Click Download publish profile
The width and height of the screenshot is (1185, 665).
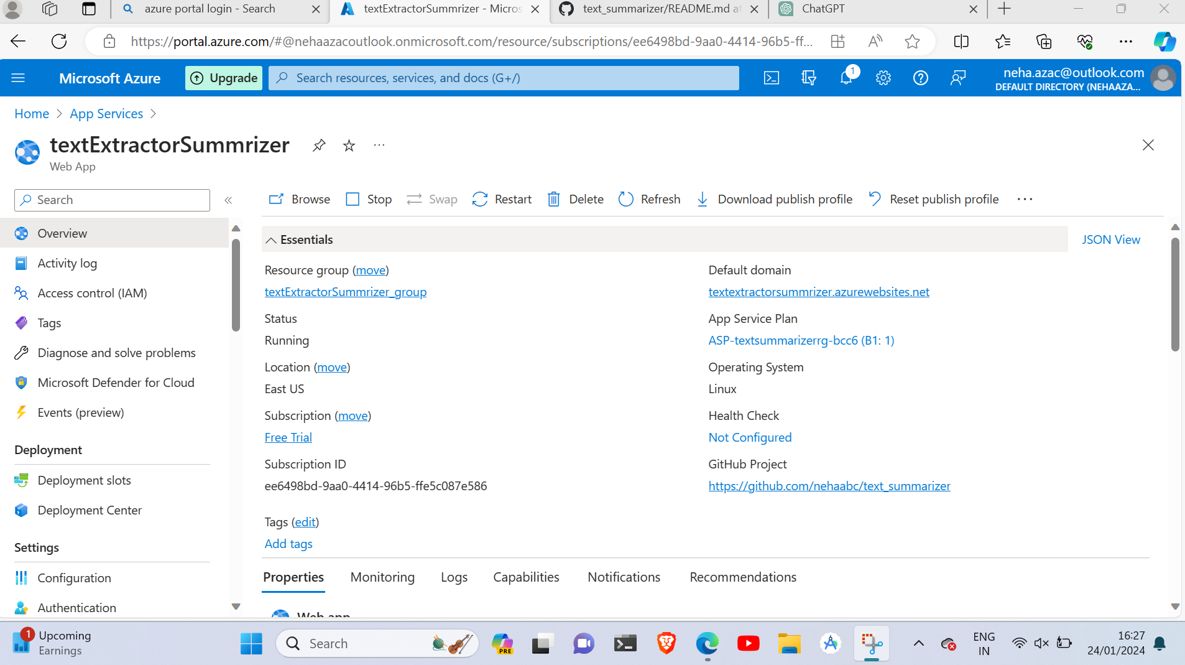tap(775, 199)
